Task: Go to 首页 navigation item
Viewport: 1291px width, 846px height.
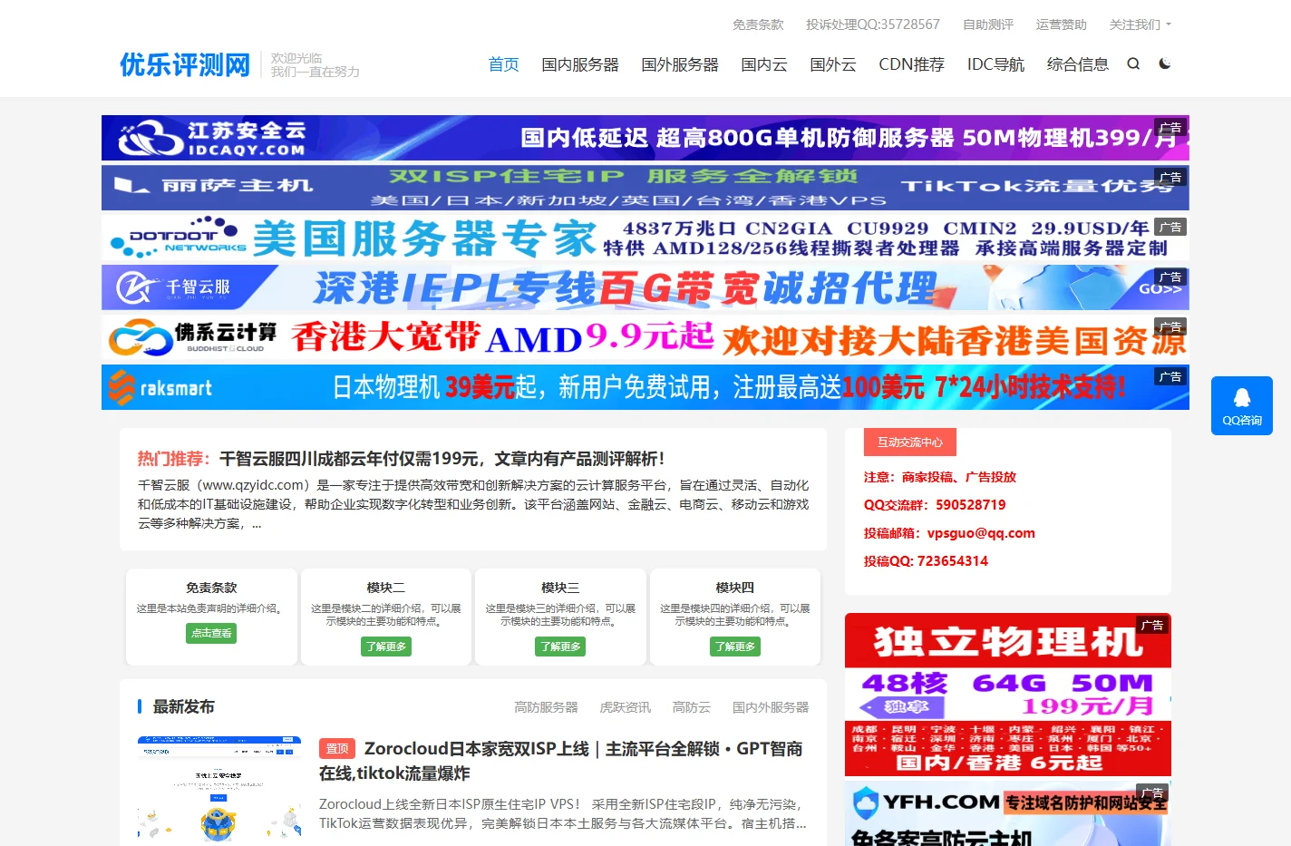Action: click(x=503, y=64)
